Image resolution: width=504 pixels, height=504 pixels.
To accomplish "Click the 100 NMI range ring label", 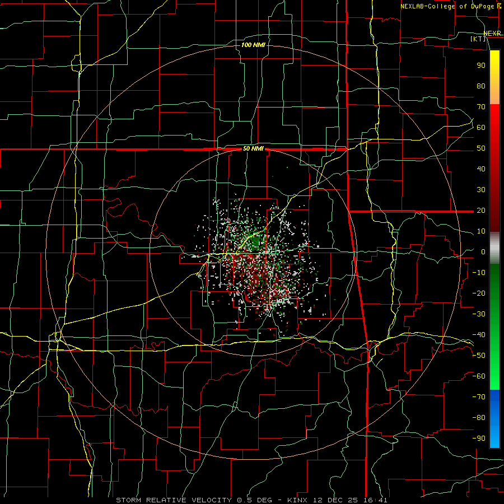I will coord(253,45).
